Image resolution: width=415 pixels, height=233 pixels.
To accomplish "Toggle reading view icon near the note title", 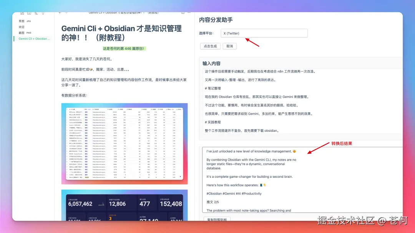I will click(x=183, y=13).
